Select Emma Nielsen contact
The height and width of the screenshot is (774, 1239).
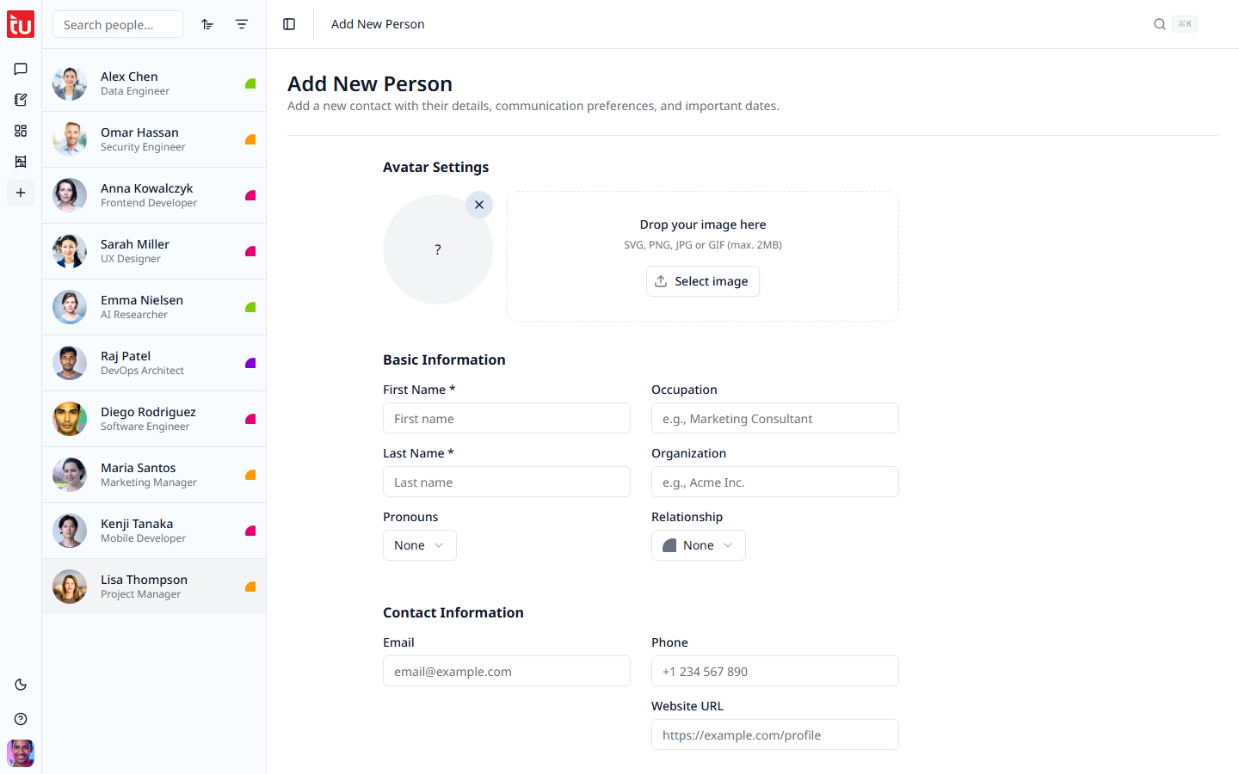(x=154, y=307)
